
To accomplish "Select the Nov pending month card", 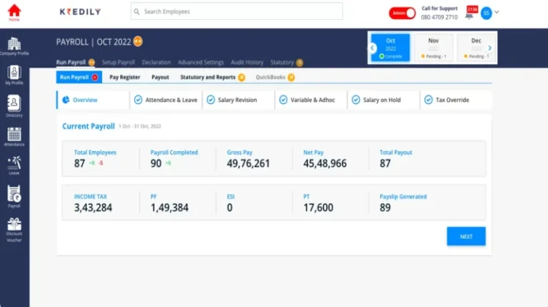I will pos(433,48).
